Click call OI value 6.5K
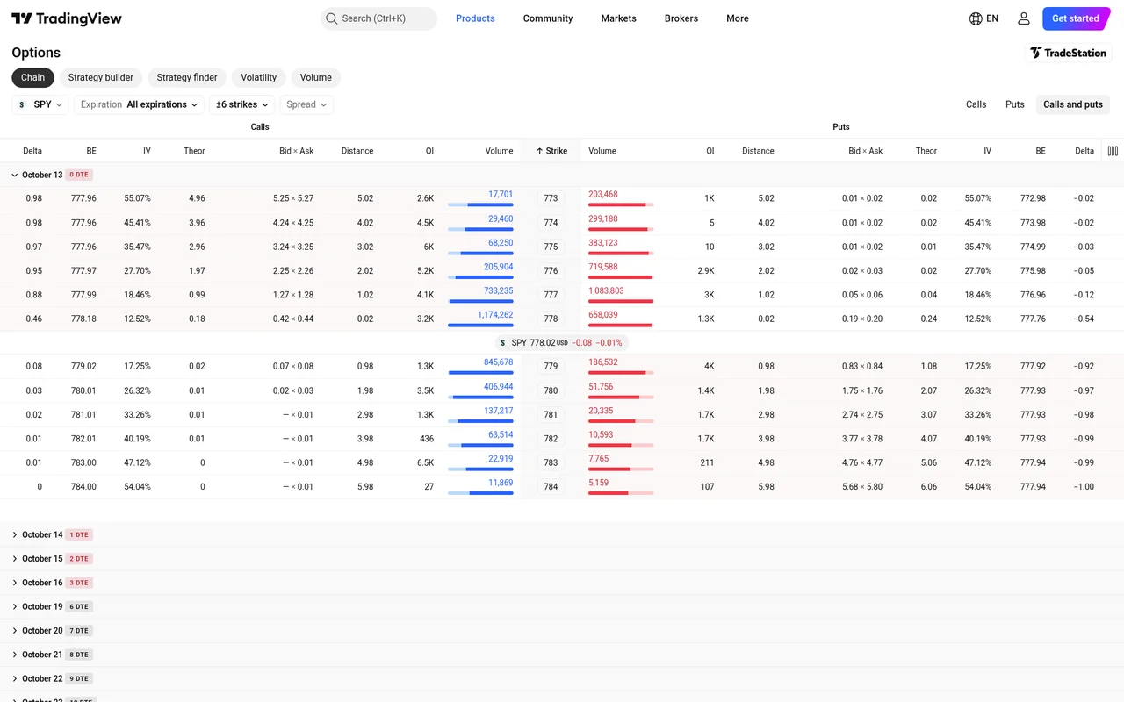The height and width of the screenshot is (702, 1124). 425,462
